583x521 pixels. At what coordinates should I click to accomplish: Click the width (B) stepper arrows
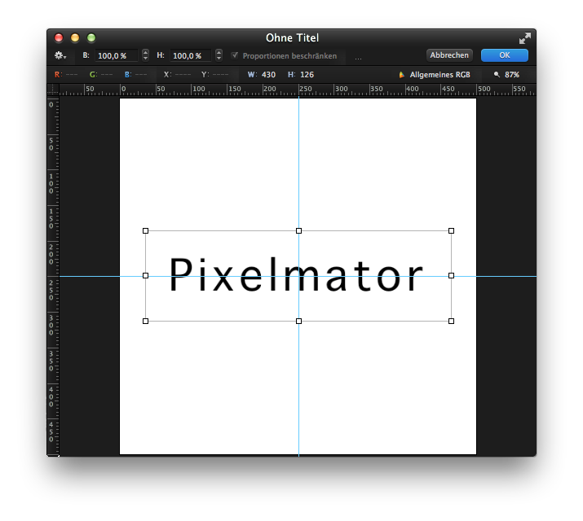pyautogui.click(x=145, y=55)
